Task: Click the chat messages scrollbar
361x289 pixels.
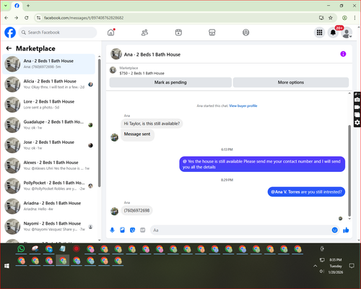Action: click(x=349, y=171)
